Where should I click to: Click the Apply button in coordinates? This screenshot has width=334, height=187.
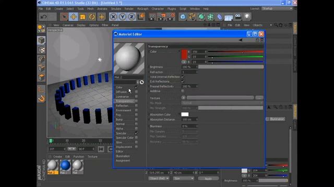tap(208, 179)
